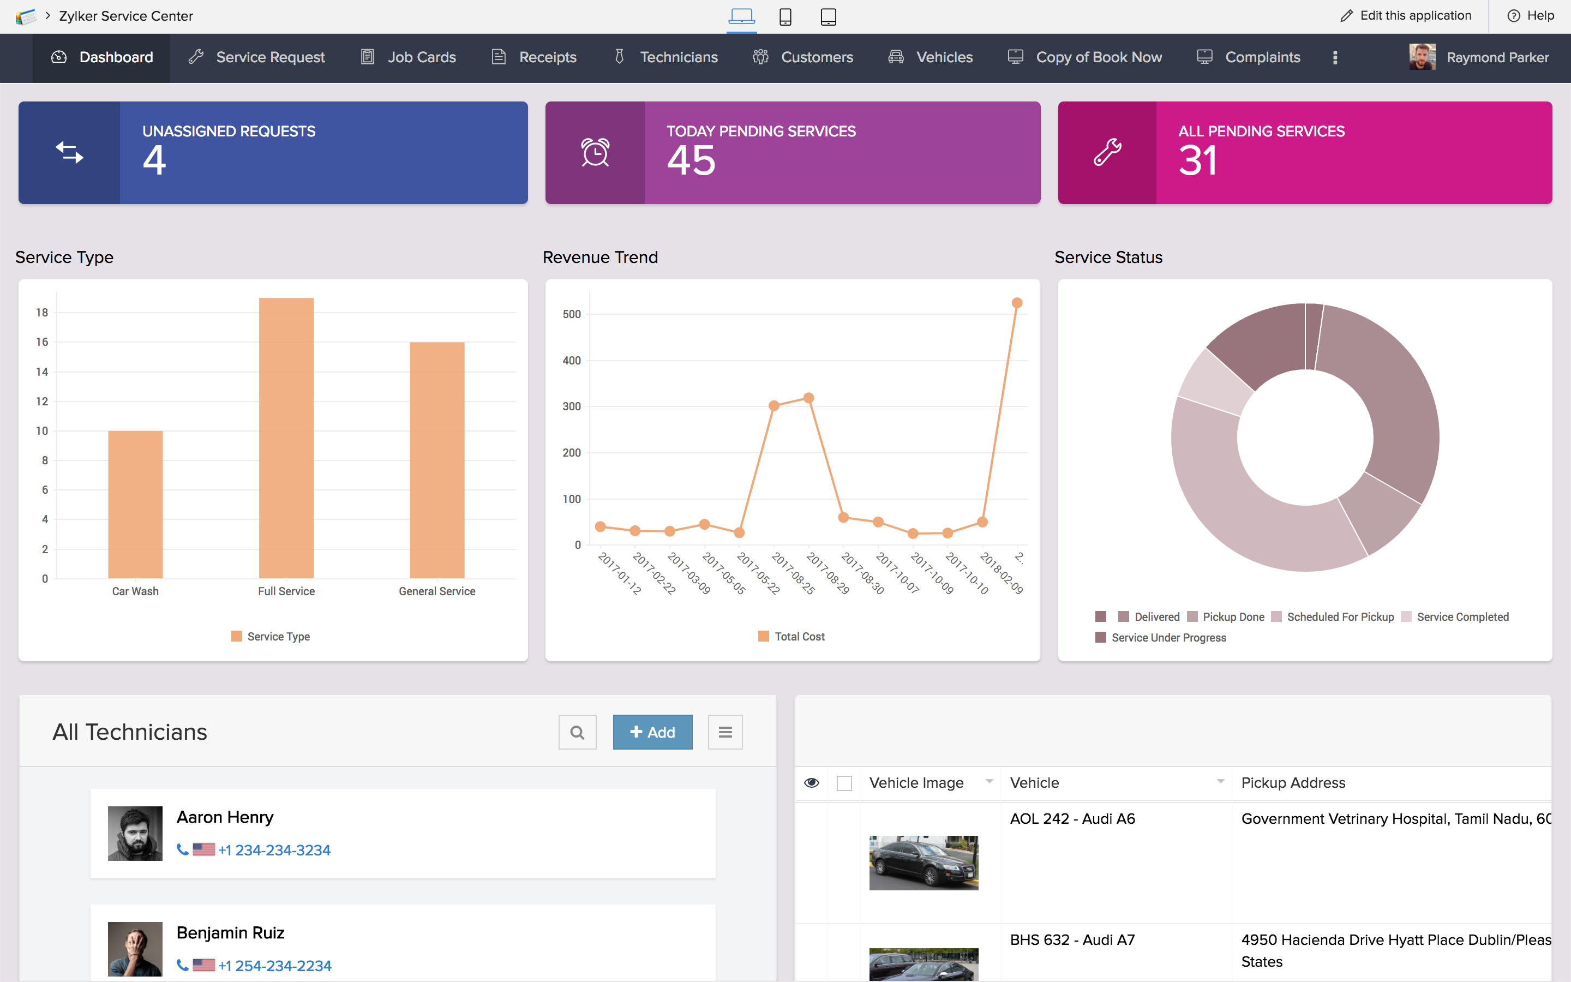Expand the Vehicle Image column dropdown

coord(988,782)
